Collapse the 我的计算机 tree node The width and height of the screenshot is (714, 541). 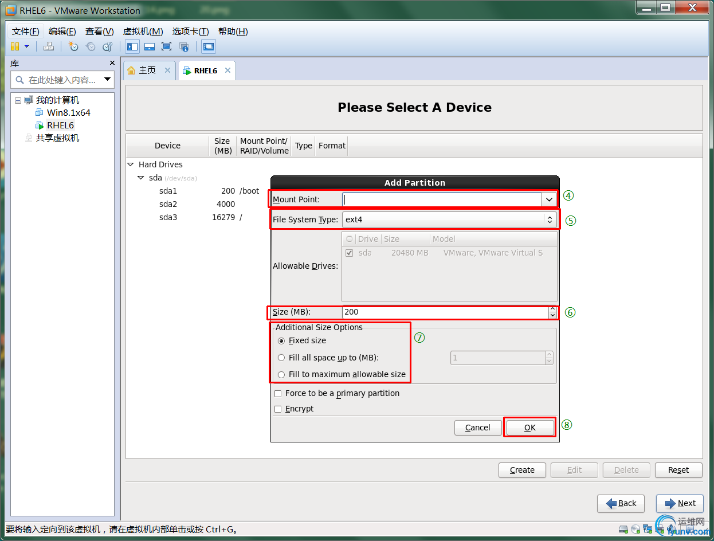(18, 100)
